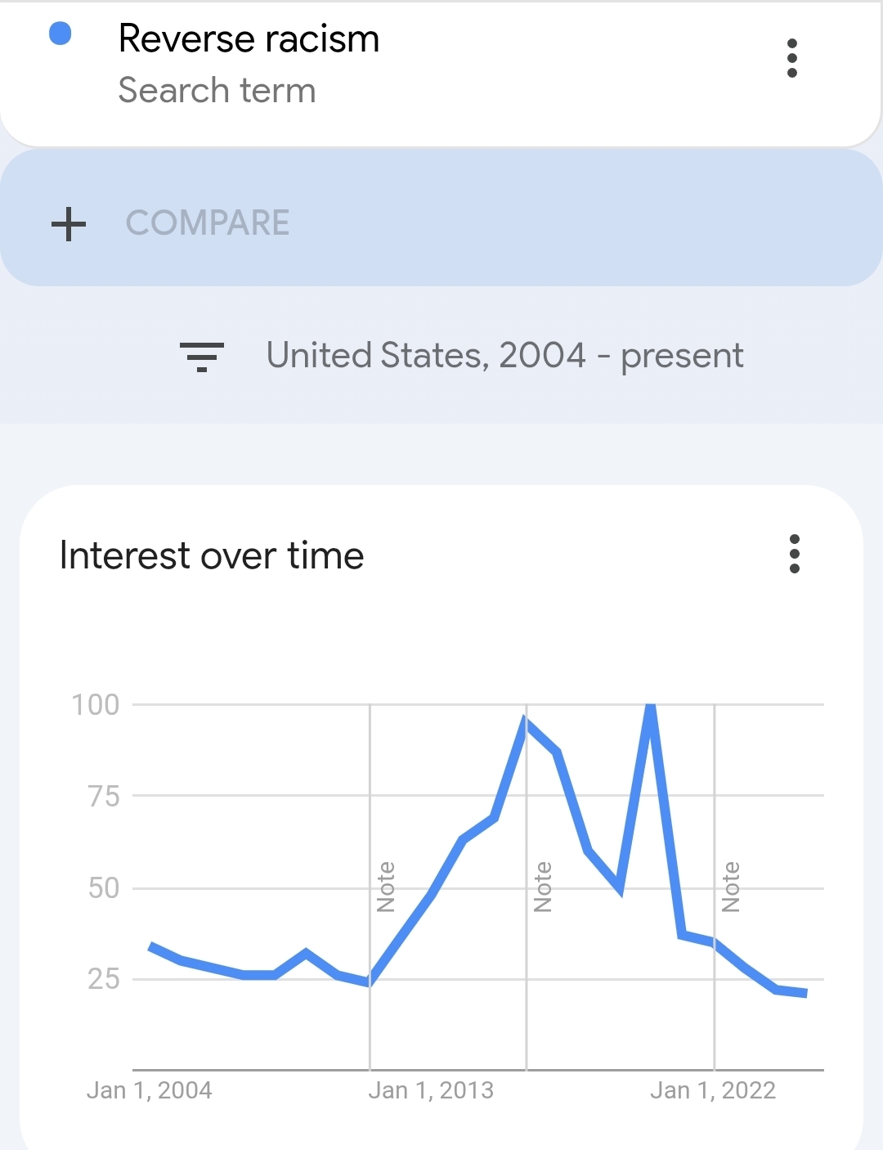Image resolution: width=883 pixels, height=1150 pixels.
Task: Click the Jan 1, 2004 axis label
Action: click(149, 1090)
